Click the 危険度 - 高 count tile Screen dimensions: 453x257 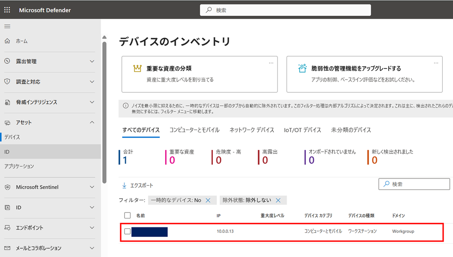point(227,157)
